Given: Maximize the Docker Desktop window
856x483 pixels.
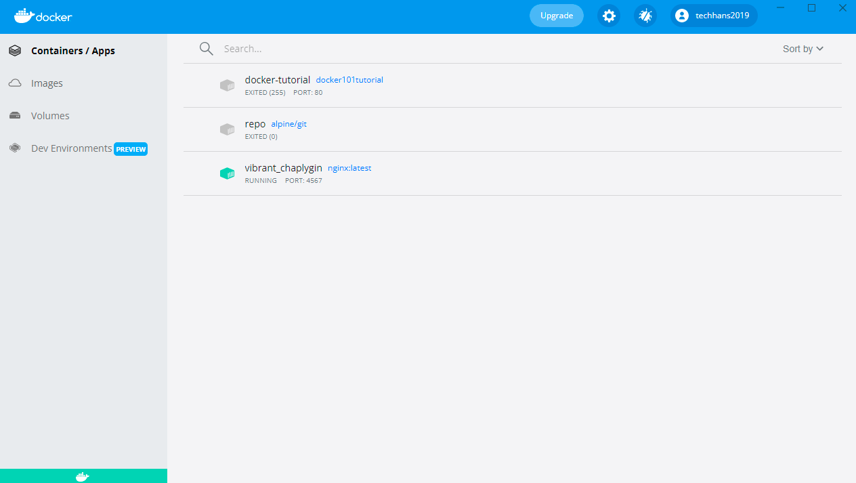Looking at the screenshot, I should coord(811,8).
